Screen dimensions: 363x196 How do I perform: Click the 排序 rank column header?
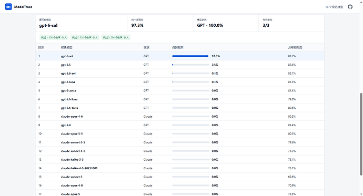41,47
